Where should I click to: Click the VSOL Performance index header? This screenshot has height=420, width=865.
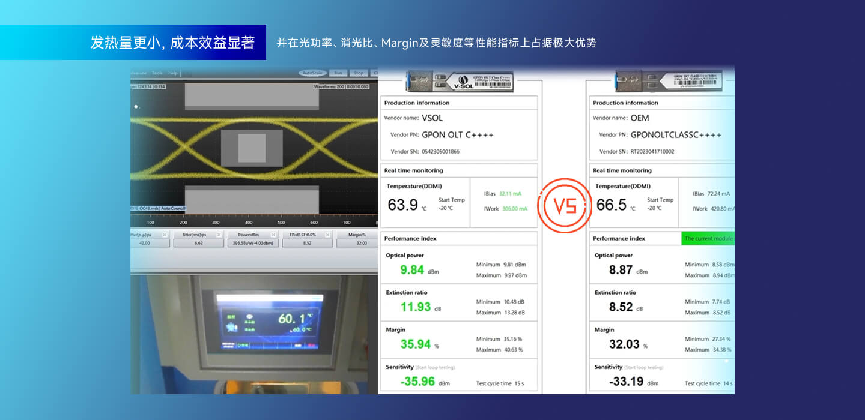pos(410,238)
